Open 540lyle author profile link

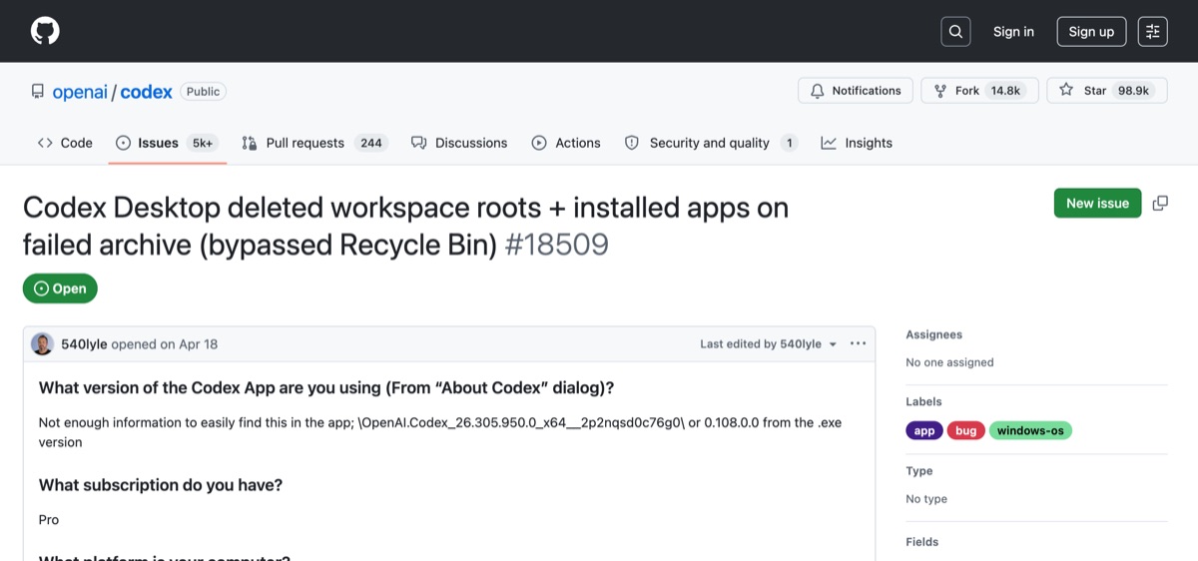point(84,344)
